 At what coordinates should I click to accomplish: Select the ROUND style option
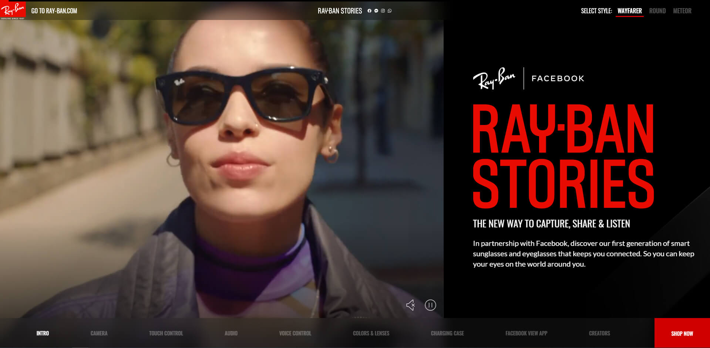coord(657,11)
